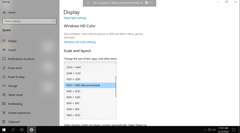Open Shared experiences settings

19,113
